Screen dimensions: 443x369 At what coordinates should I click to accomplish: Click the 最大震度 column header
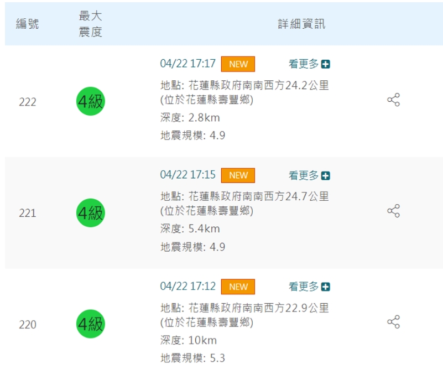coord(90,24)
